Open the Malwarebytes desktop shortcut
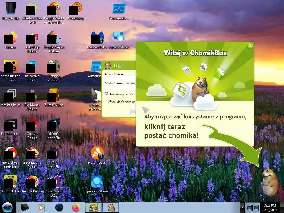 (x=97, y=40)
